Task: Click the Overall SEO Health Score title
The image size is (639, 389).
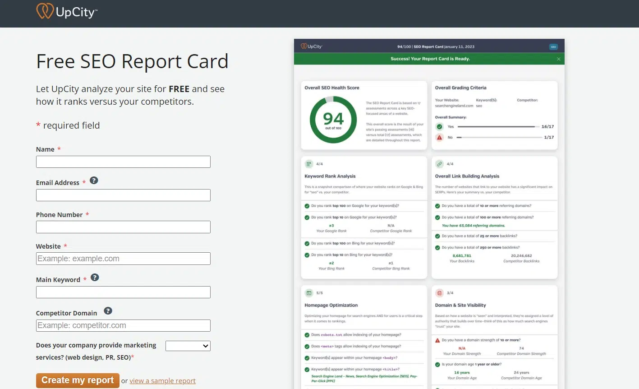Action: (332, 88)
